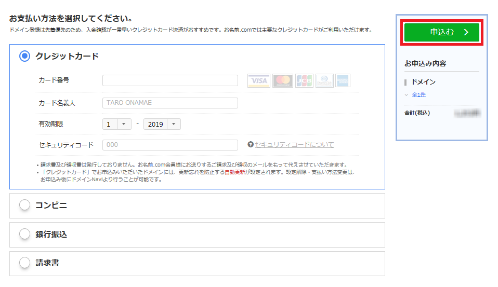Click the 銀行振込 option label
498x287 pixels.
click(51, 235)
